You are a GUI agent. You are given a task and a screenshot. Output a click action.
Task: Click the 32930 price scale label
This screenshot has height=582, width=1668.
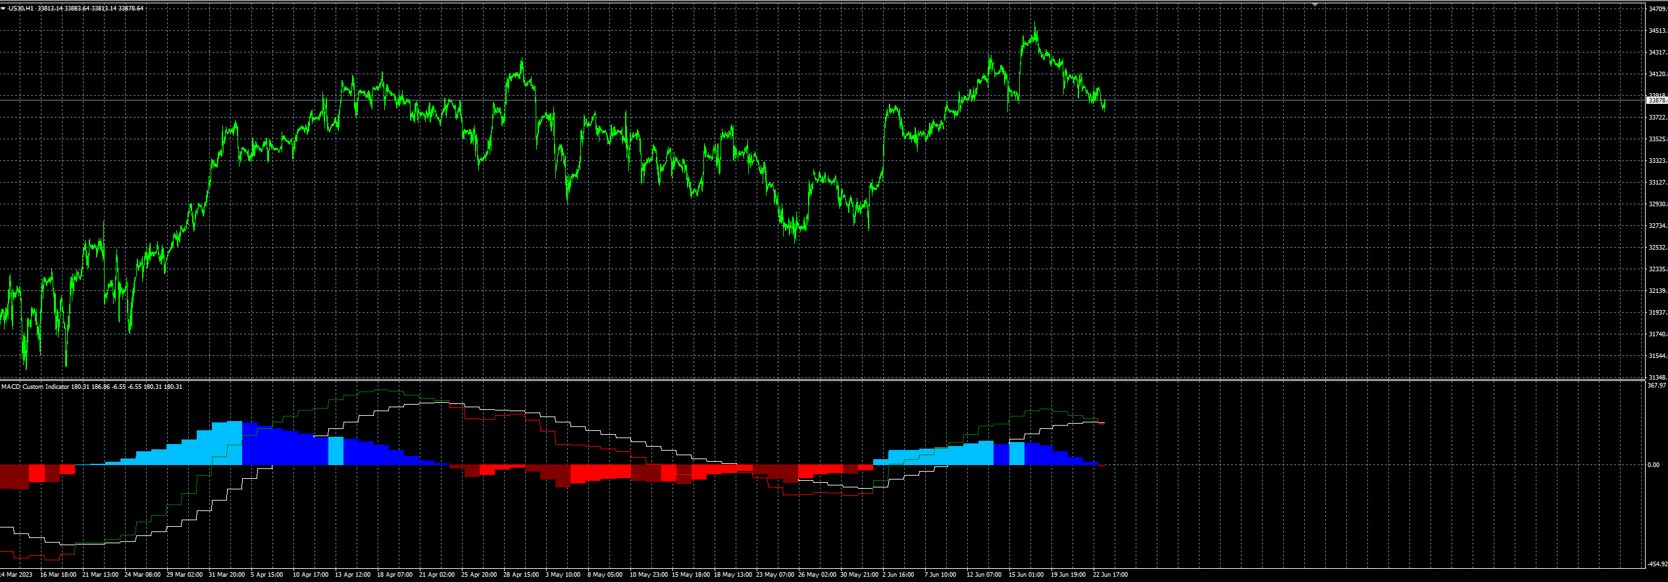click(1657, 204)
